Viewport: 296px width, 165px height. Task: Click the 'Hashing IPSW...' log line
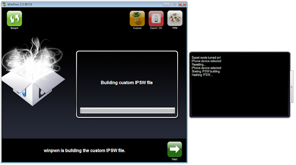(202, 75)
